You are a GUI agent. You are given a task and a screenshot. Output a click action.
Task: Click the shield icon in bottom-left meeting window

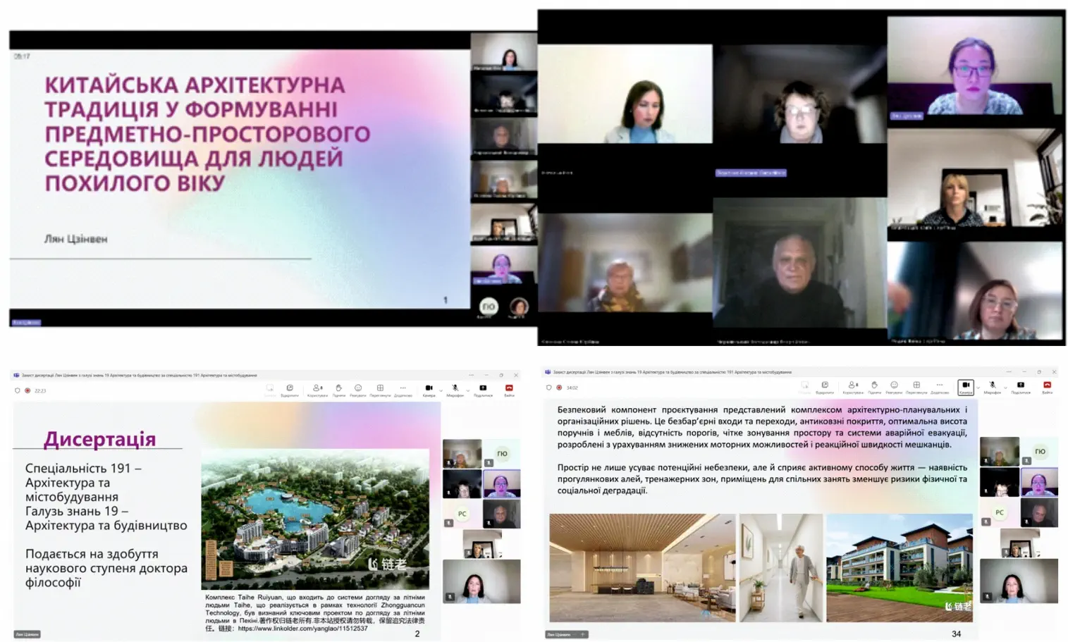point(18,390)
